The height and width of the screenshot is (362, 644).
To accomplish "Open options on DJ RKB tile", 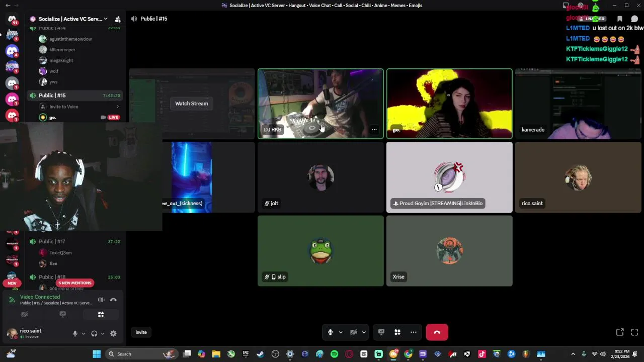I will tap(374, 130).
